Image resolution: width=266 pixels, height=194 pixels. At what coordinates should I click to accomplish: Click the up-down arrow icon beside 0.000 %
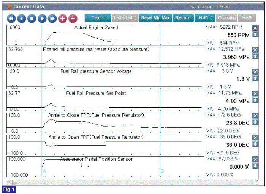coord(255,166)
